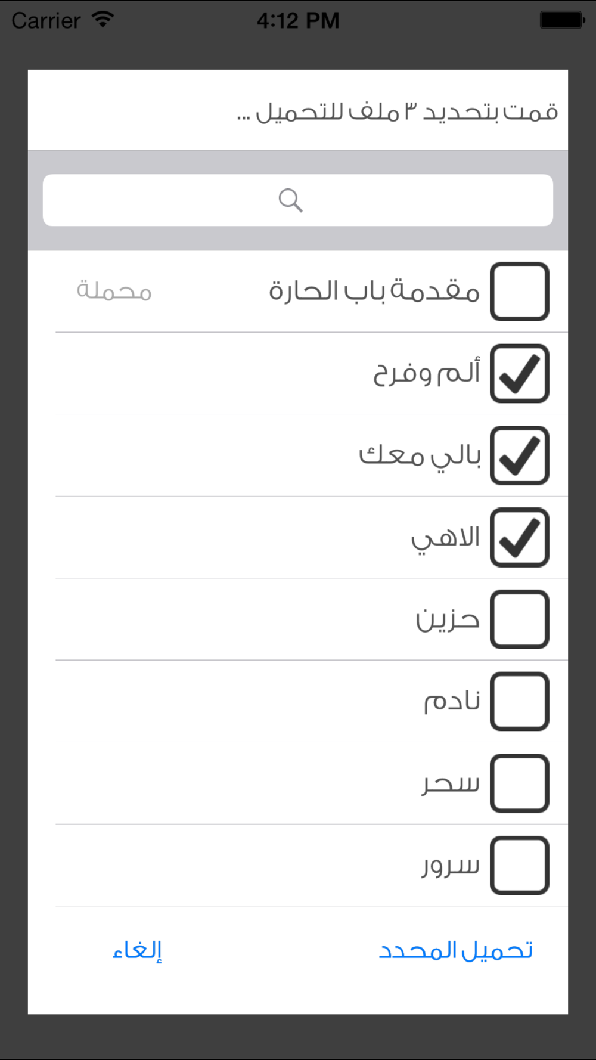Check the box for مقدمة باب الحارة
596x1060 pixels.
pyautogui.click(x=519, y=292)
